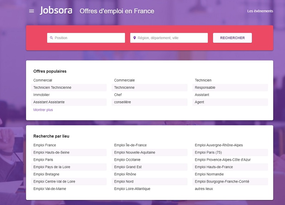Select Emploi Grand Est link
The height and width of the screenshot is (205, 285).
(128, 167)
